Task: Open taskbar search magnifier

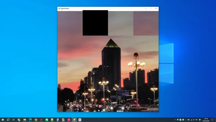Action: [x=8, y=120]
